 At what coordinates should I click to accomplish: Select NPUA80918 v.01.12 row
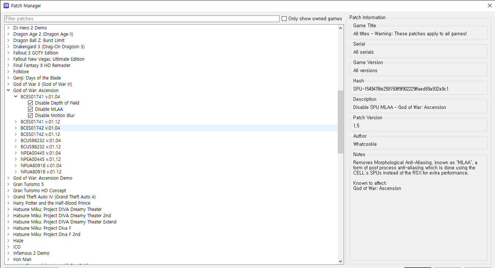[41, 172]
